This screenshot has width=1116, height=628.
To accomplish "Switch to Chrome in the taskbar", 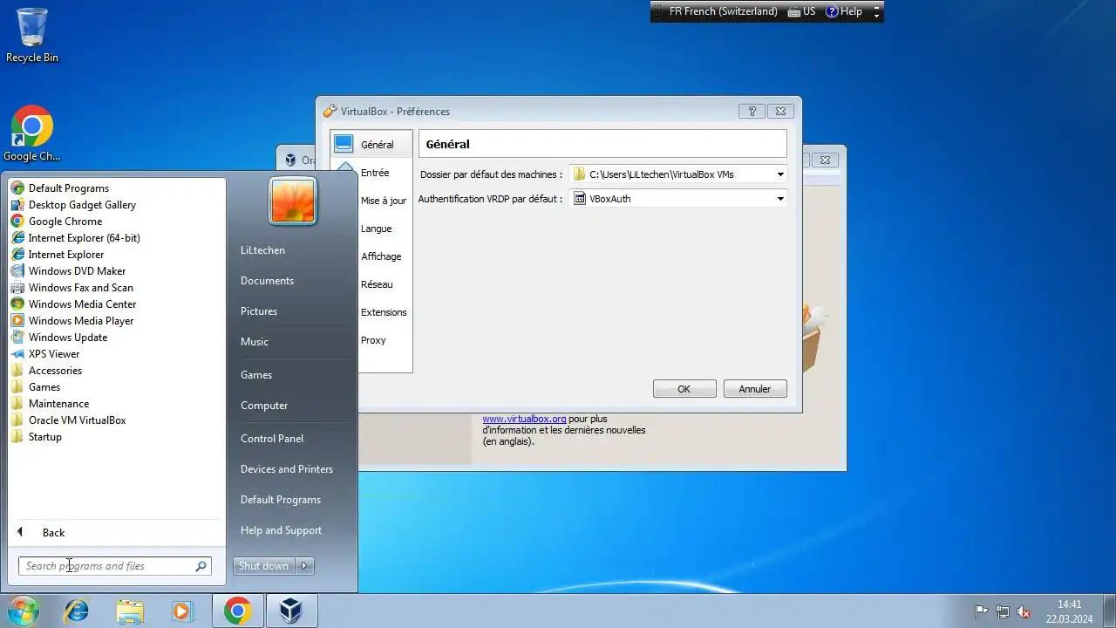I will pos(237,611).
